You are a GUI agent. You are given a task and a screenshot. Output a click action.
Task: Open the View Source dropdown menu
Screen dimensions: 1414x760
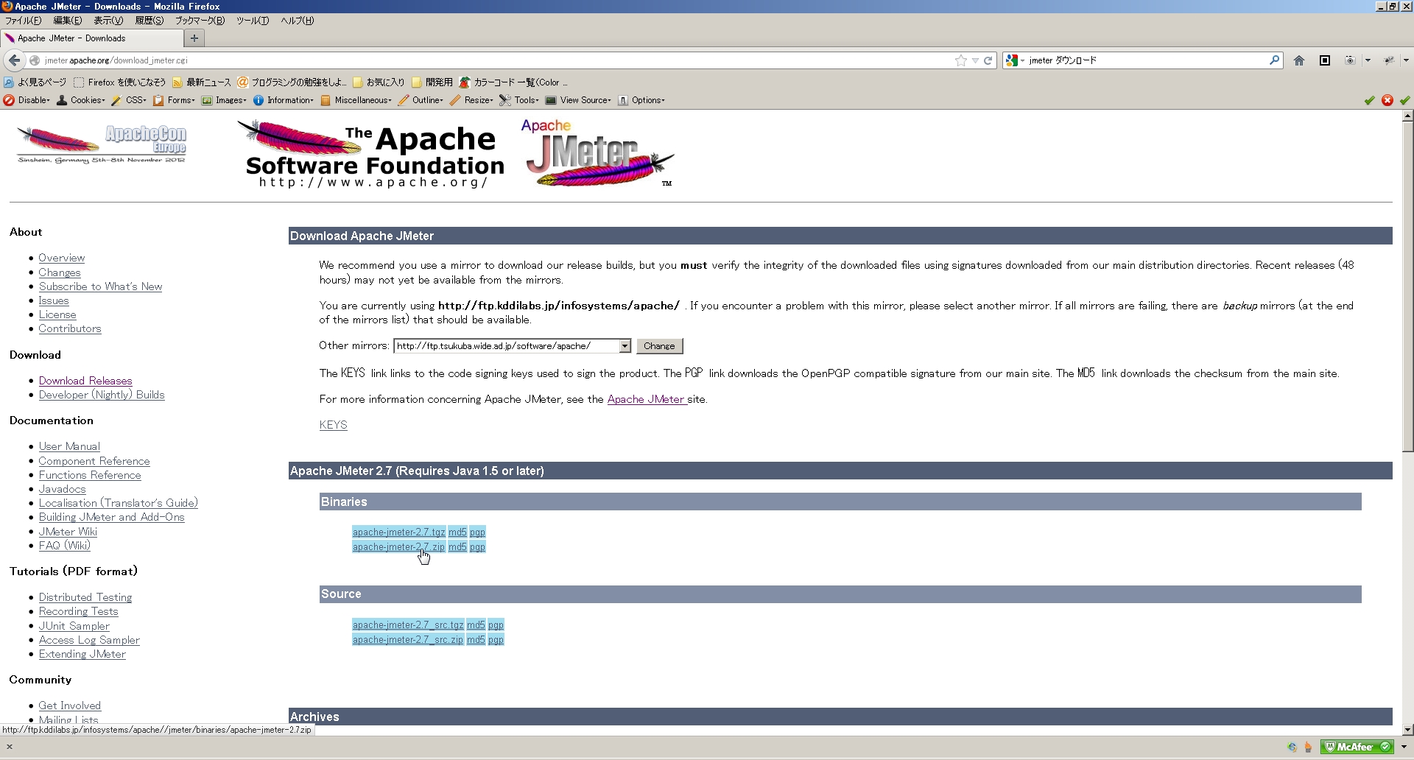tap(578, 100)
